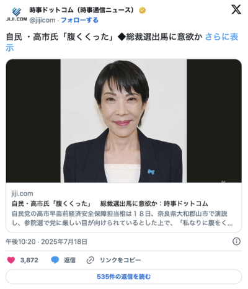Expand tweet text with さらに表示
This screenshot has width=248, height=289.
pyautogui.click(x=221, y=37)
